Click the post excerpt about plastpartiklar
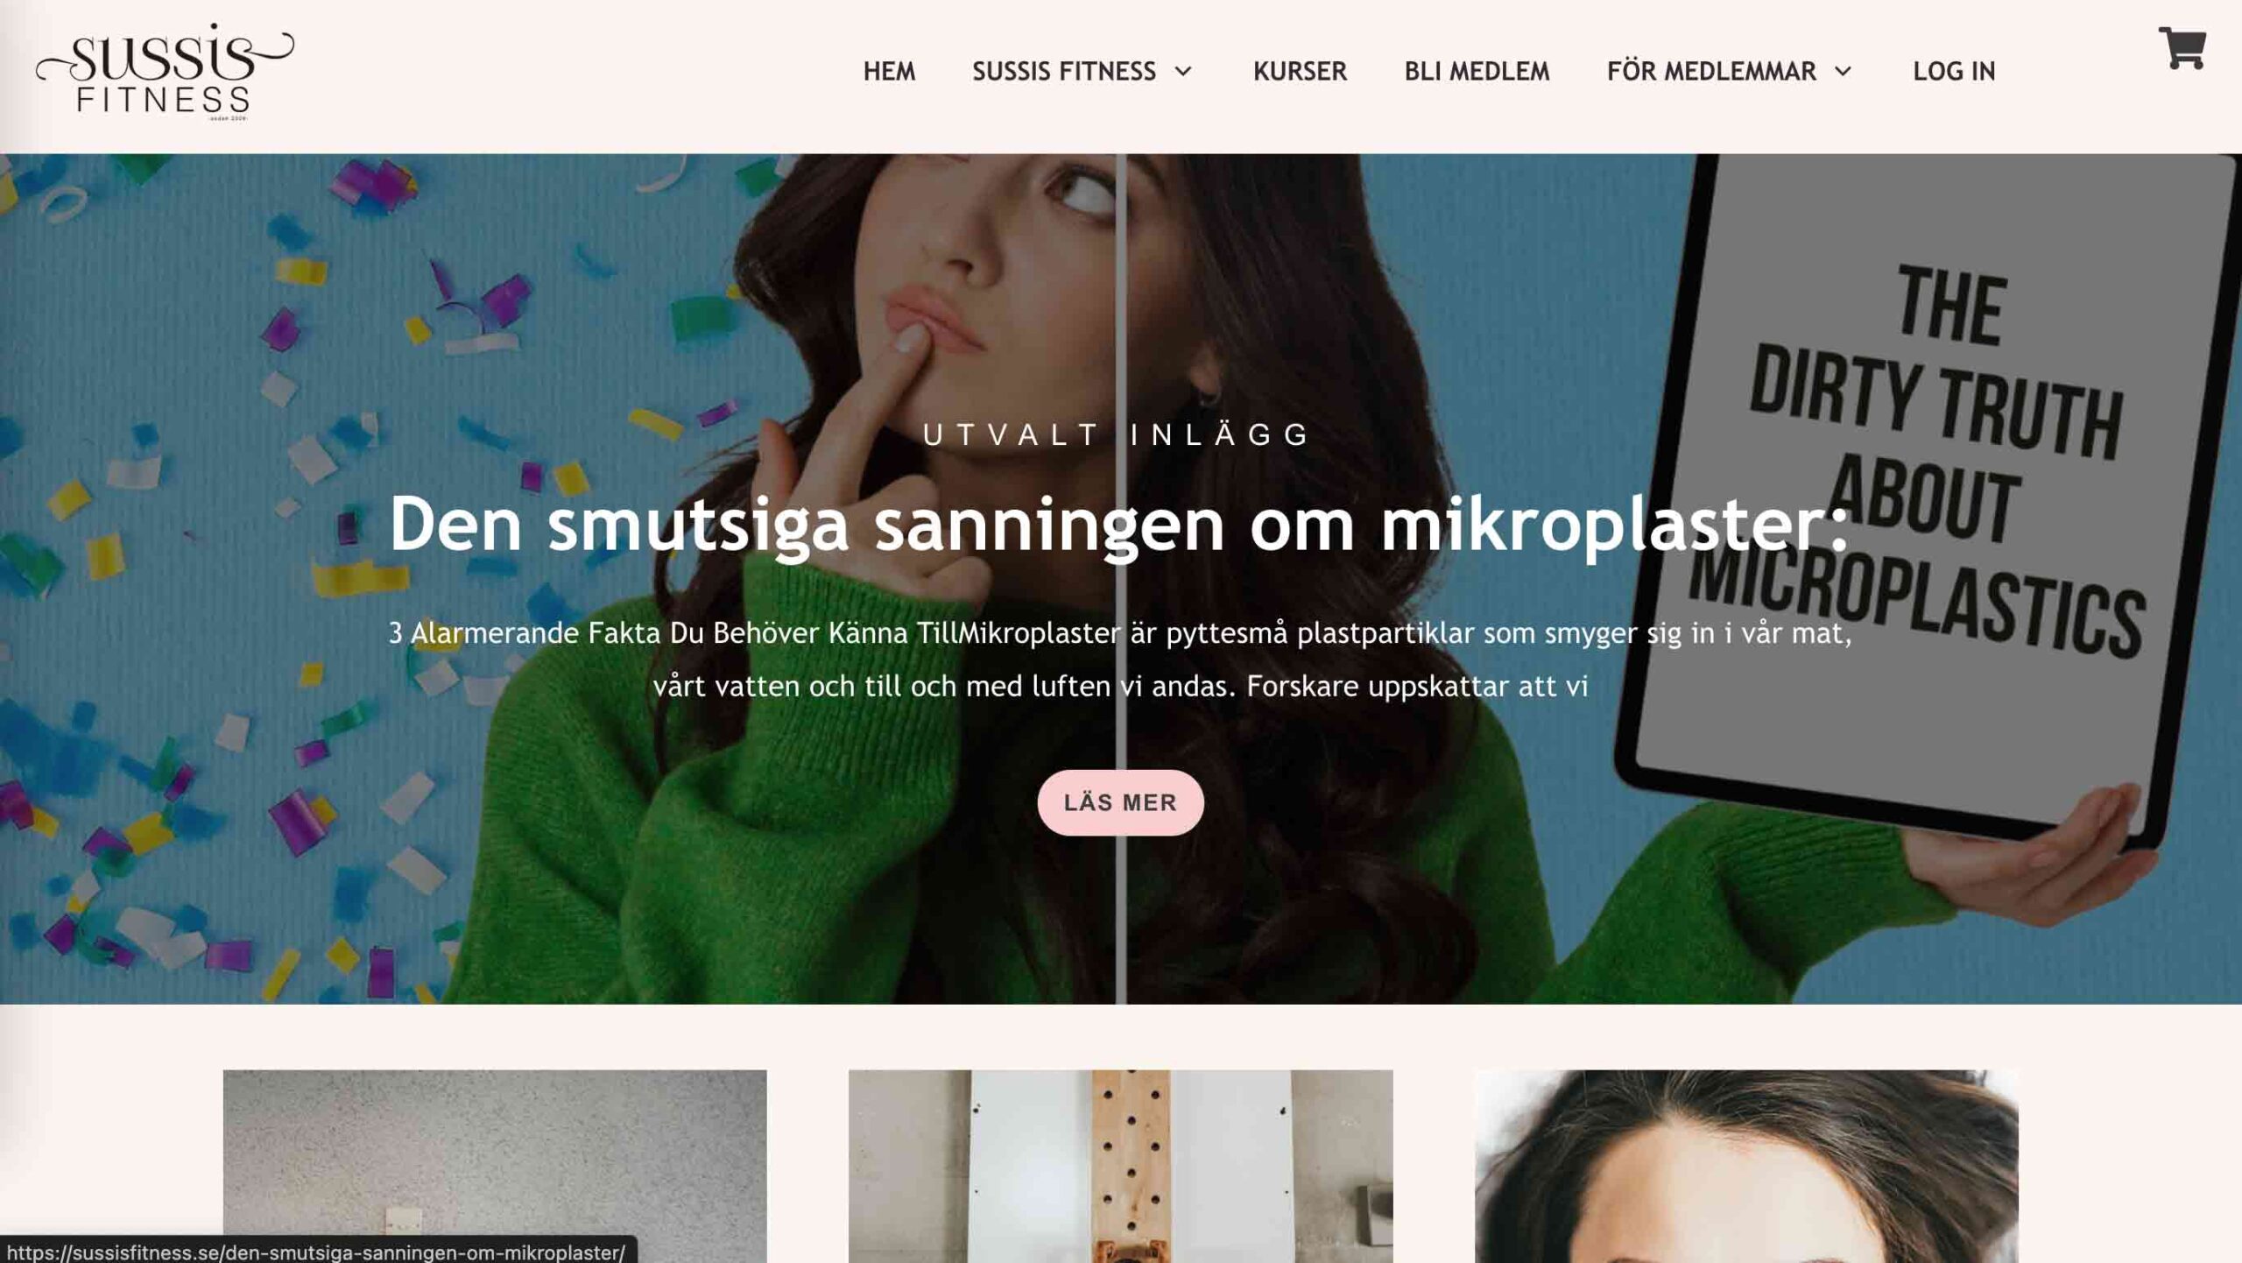Viewport: 2242px width, 1263px height. (x=1120, y=659)
